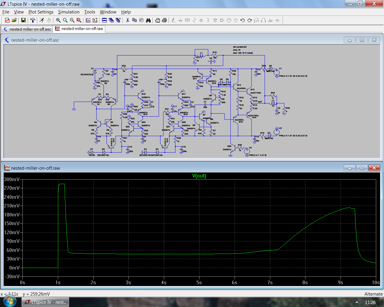Save the file with floppy icon
Image resolution: width=384 pixels, height=307 pixels.
point(23,20)
